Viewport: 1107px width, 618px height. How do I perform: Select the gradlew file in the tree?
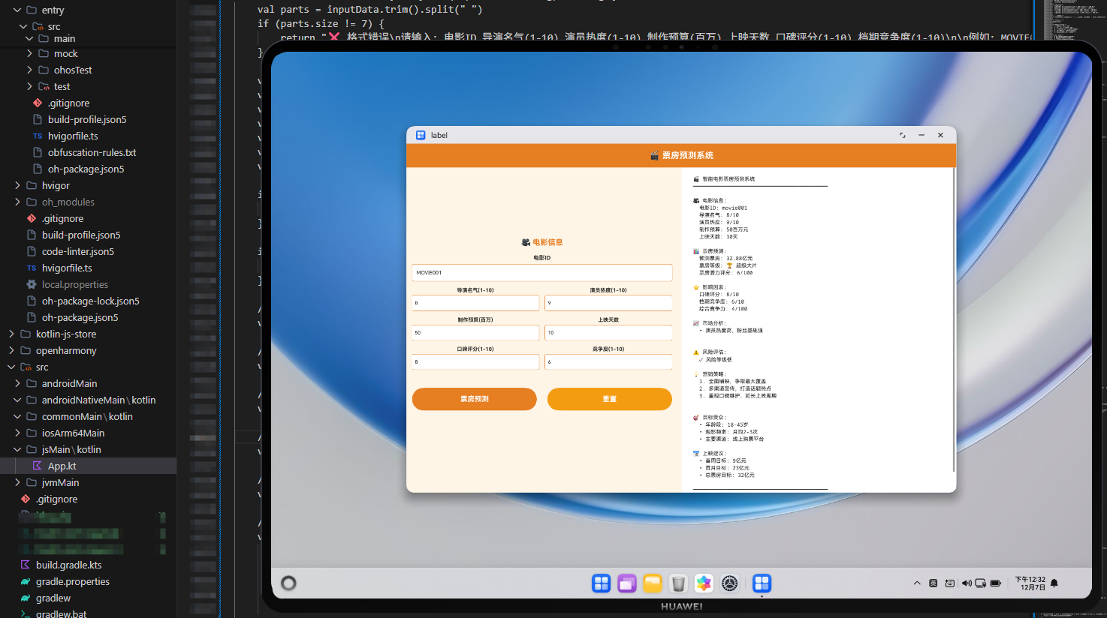(x=53, y=598)
